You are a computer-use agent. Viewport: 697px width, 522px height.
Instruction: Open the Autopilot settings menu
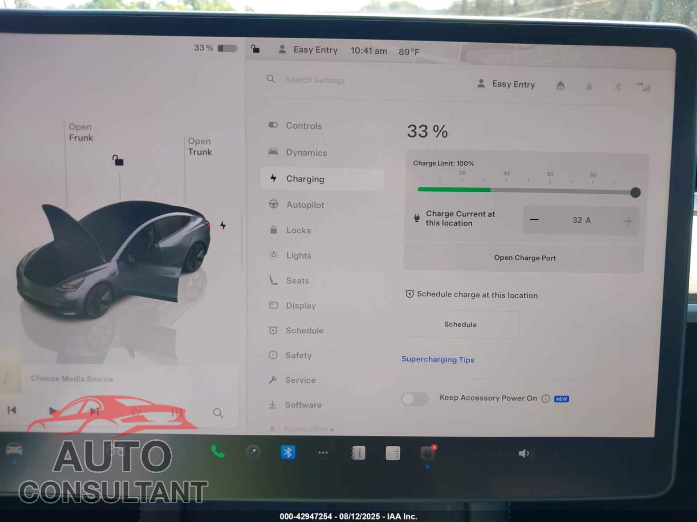click(x=296, y=205)
